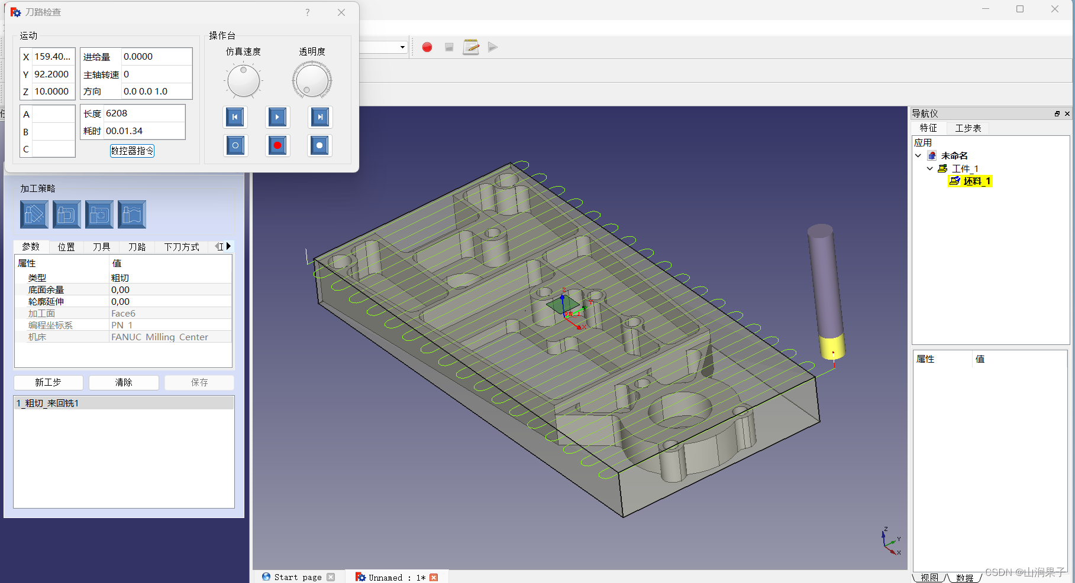Open the macros notepad toolbar icon
This screenshot has width=1075, height=583.
coord(471,47)
